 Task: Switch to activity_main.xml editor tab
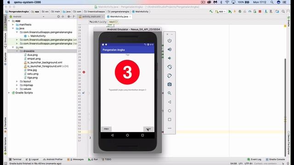click(x=91, y=16)
